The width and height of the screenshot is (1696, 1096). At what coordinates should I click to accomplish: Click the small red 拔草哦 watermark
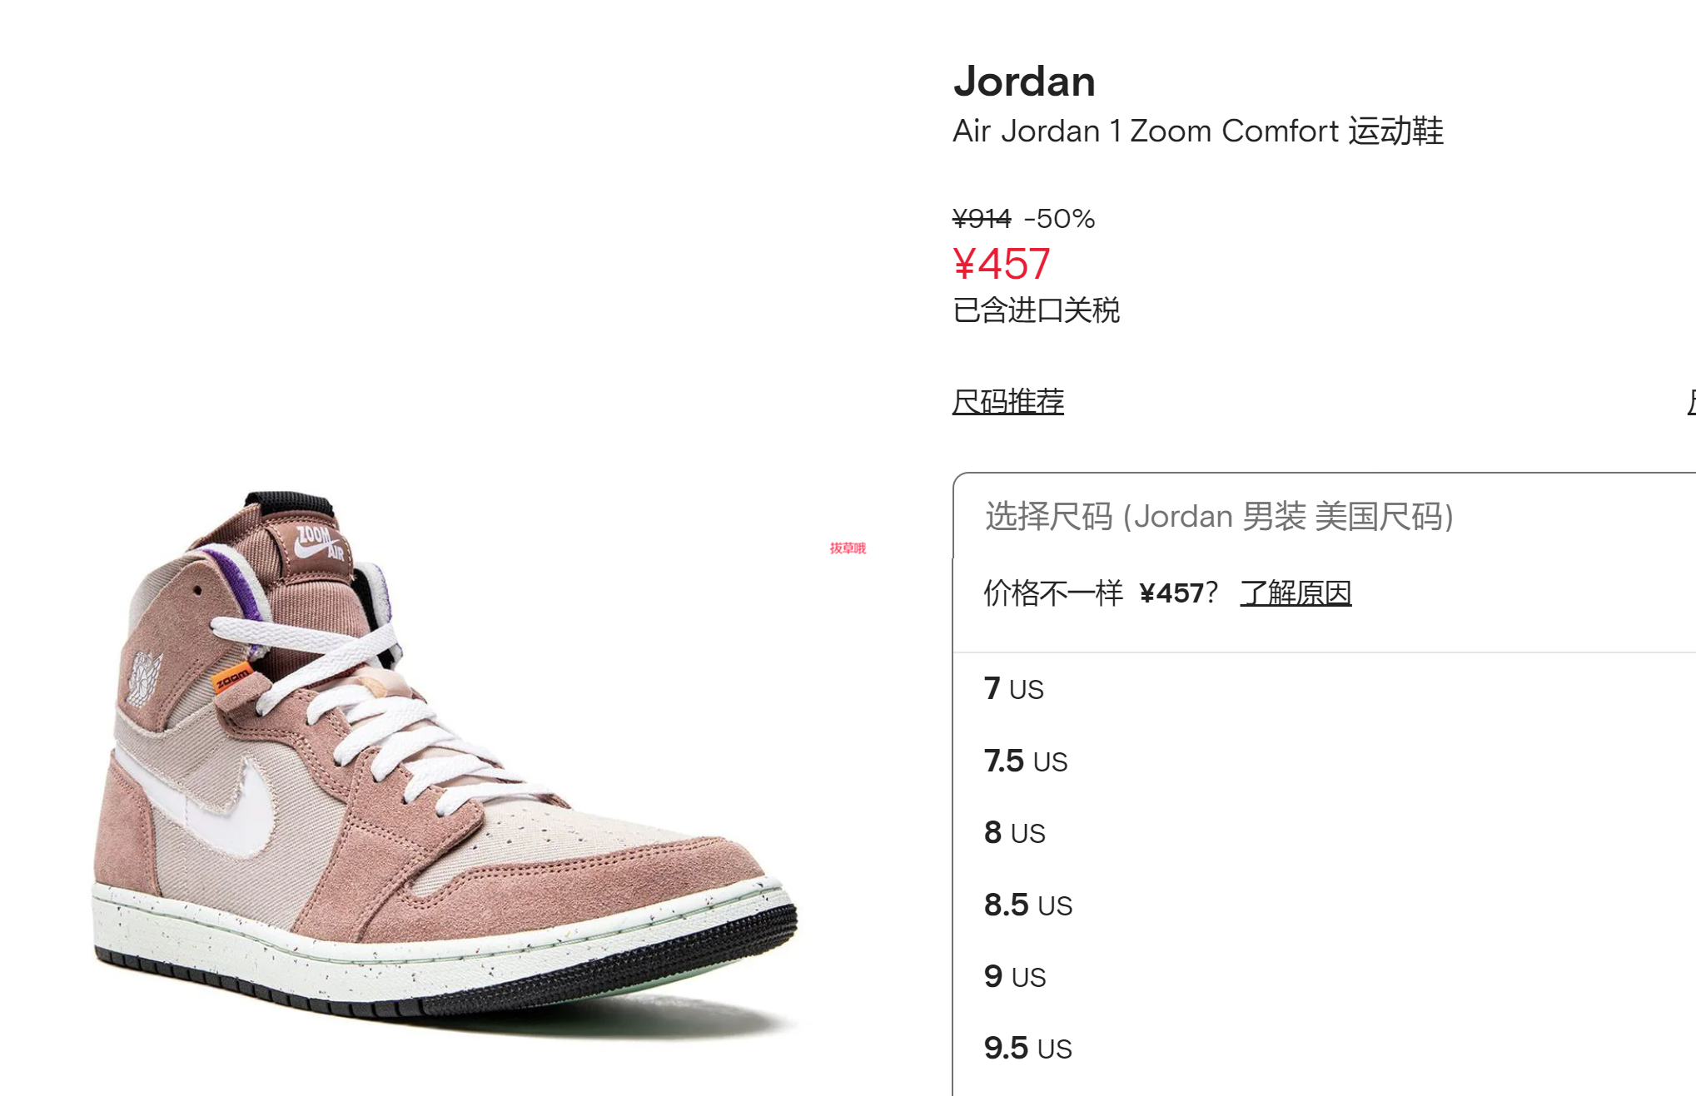[848, 548]
